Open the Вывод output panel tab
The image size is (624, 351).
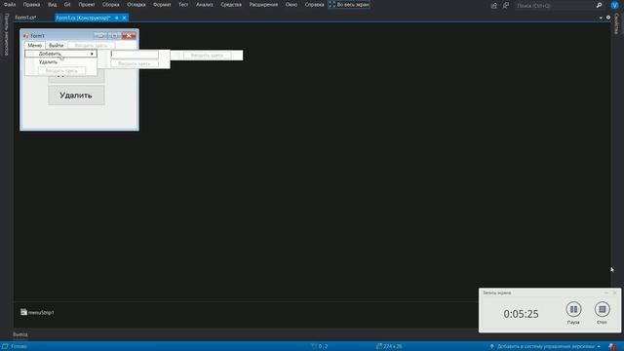pyautogui.click(x=20, y=334)
